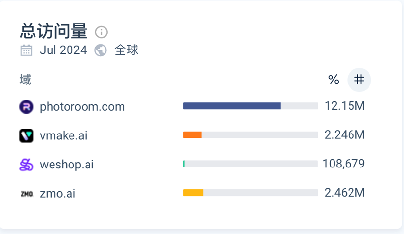Open the zmo.ai domain link
The height and width of the screenshot is (234, 404).
pos(57,194)
